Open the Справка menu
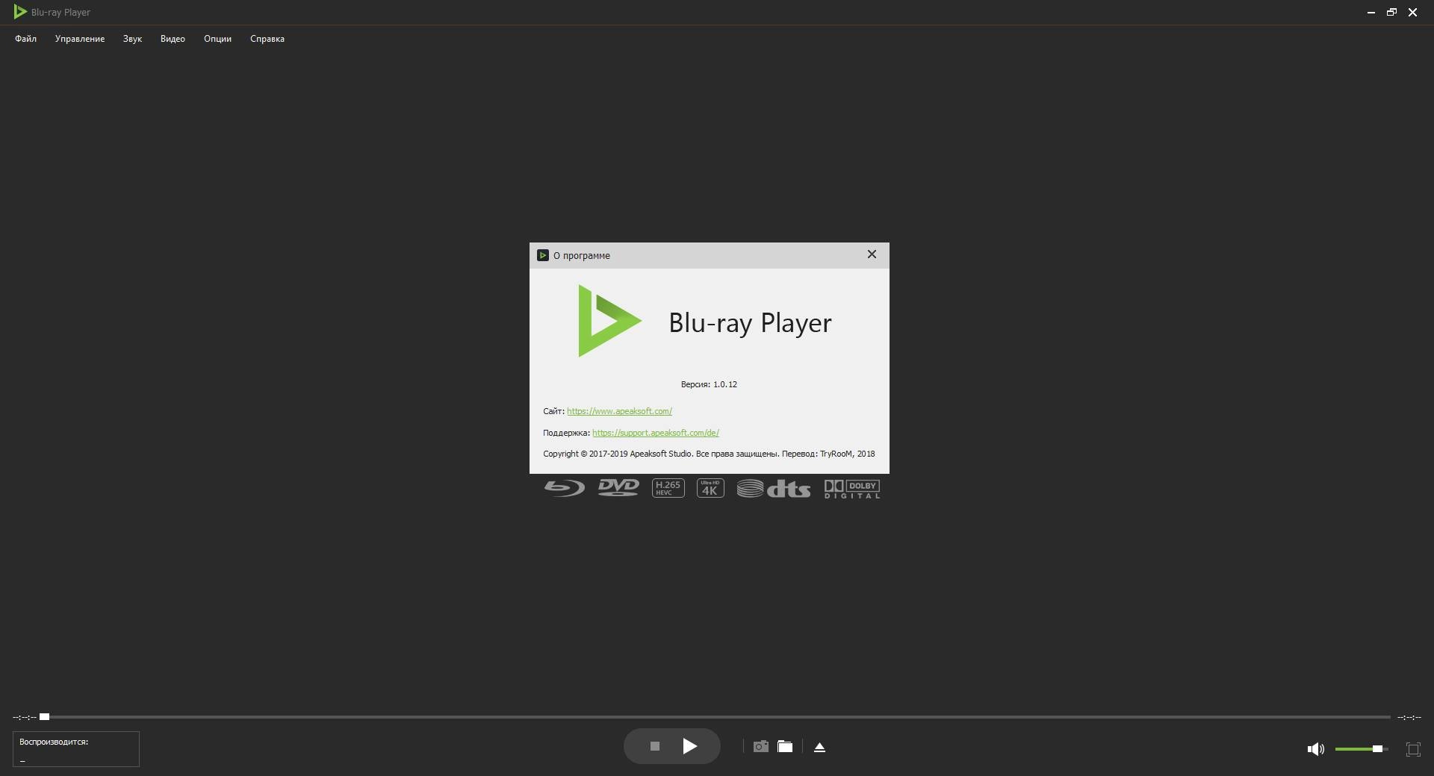 267,39
